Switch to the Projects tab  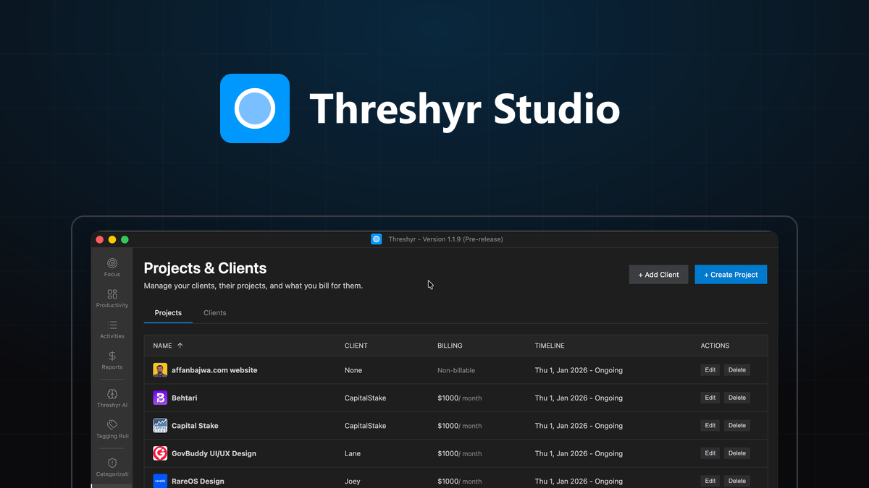point(168,313)
